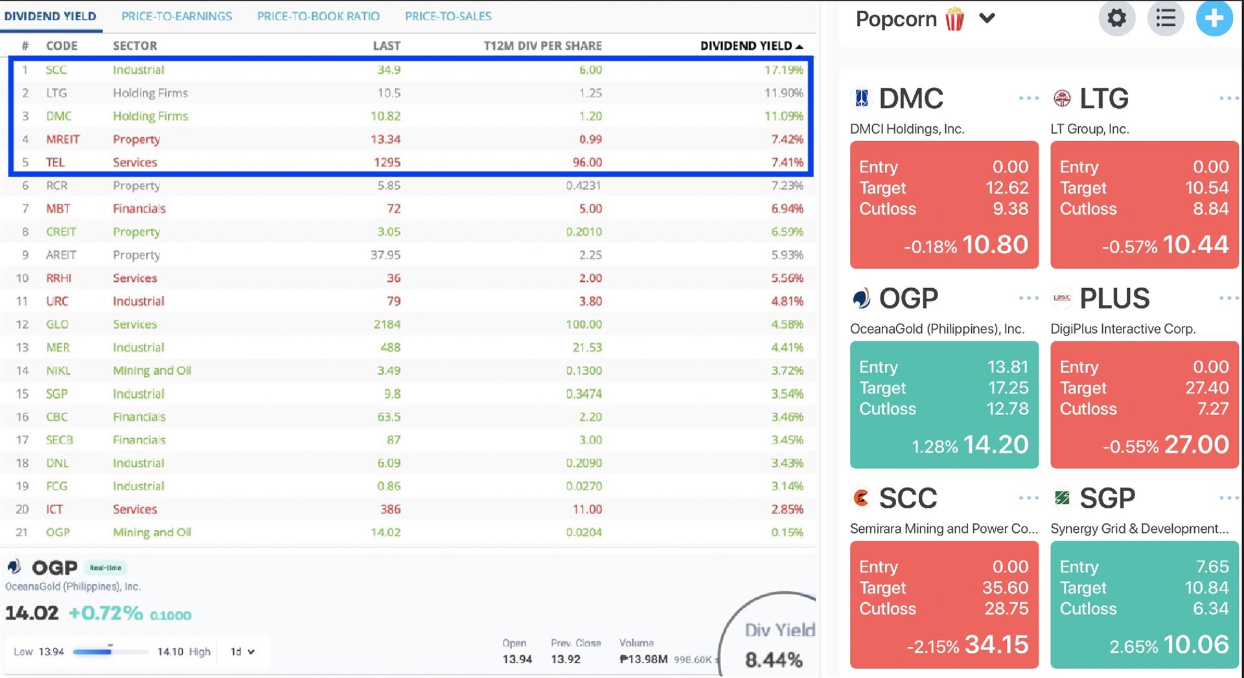Open the watchlist settings gear
The width and height of the screenshot is (1244, 678).
[x=1116, y=19]
